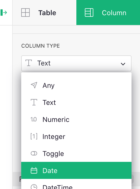The width and height of the screenshot is (140, 189).
Task: Click the [1] icon beside Integer
Action: (34, 137)
